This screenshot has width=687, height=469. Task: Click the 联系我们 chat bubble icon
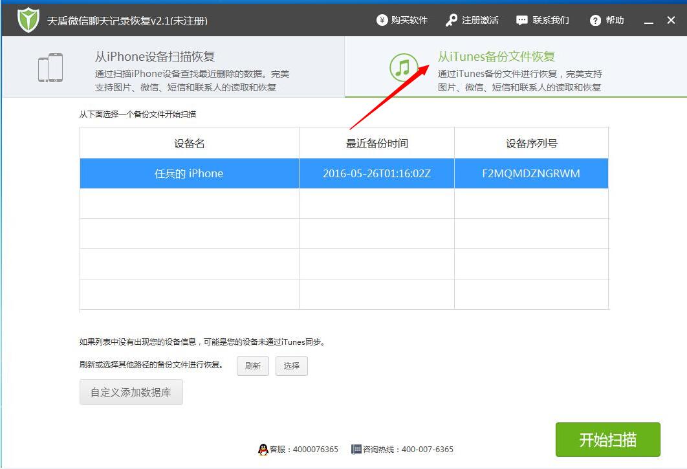click(x=521, y=19)
